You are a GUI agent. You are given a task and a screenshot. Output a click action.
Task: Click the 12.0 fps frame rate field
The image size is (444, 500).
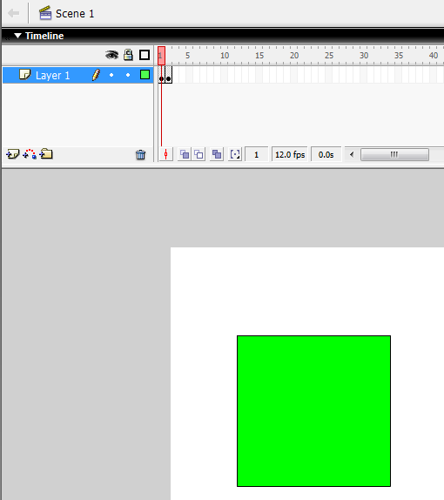[x=290, y=155]
